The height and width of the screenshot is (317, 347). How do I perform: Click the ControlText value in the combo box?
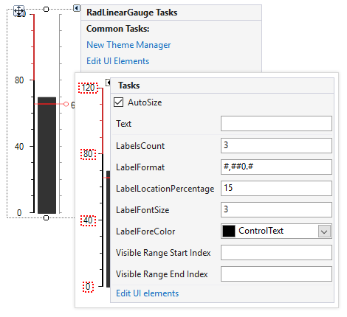pyautogui.click(x=261, y=231)
